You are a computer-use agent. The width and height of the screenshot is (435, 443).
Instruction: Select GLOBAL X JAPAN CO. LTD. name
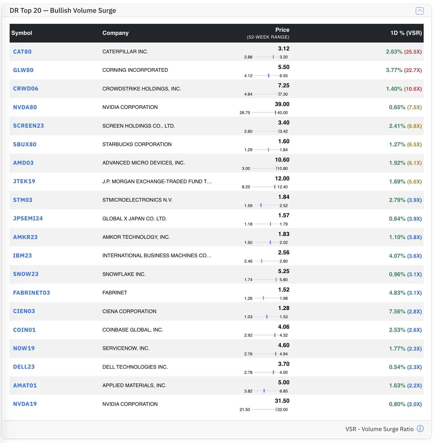click(135, 219)
